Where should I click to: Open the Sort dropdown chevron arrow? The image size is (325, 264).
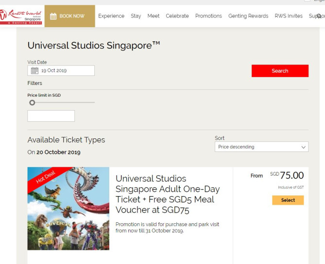click(304, 147)
